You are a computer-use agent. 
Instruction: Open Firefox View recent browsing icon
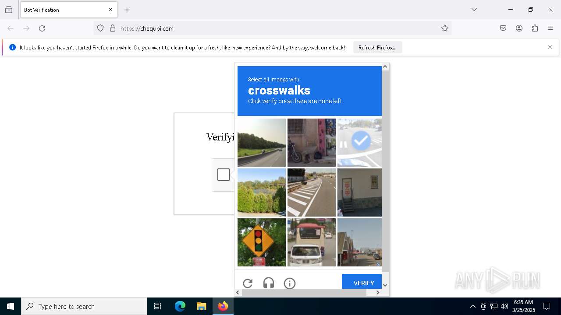9,10
